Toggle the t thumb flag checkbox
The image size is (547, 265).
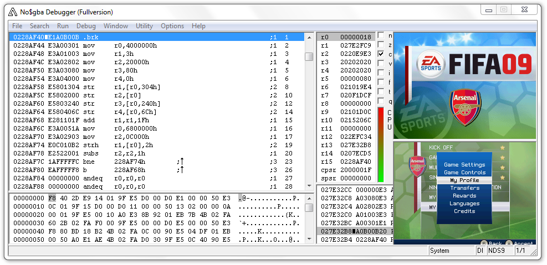coord(381,92)
